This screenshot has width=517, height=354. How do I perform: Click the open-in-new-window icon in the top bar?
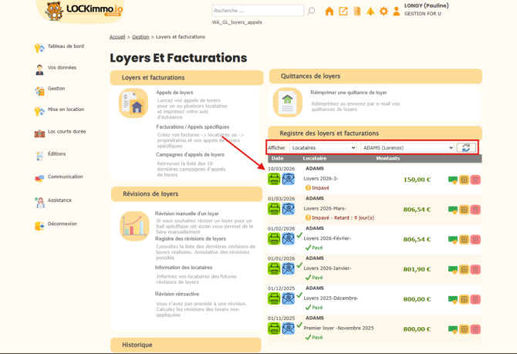[x=343, y=12]
